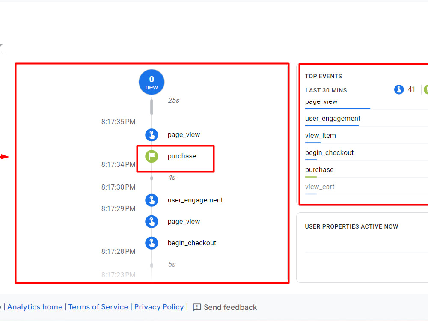
Task: Select view_item in Top Events list
Action: 321,136
